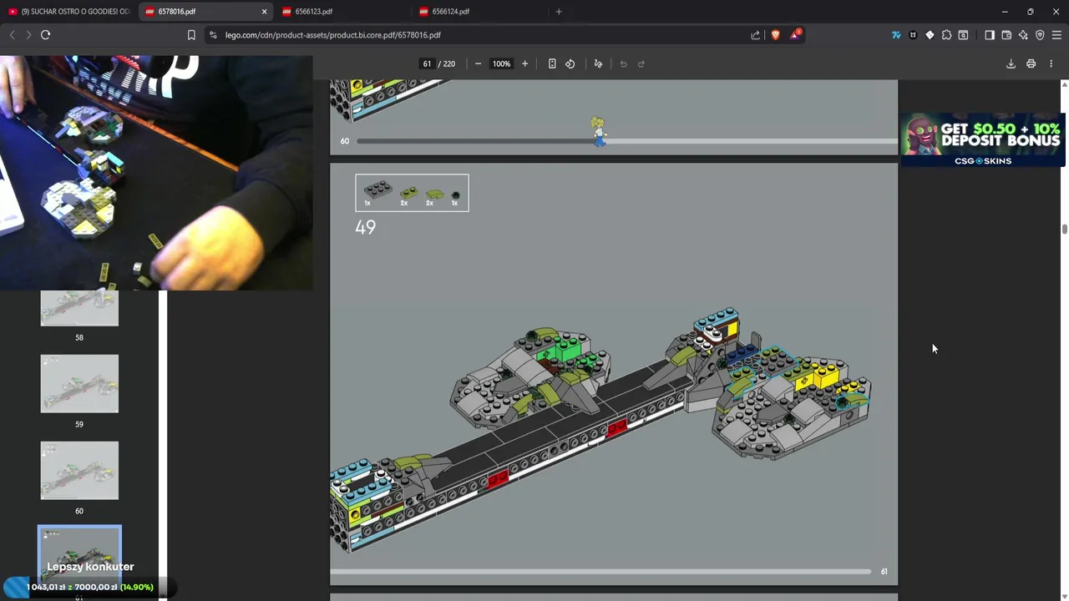Viewport: 1069px width, 601px height.
Task: Open the white tag extension icon
Action: point(930,35)
